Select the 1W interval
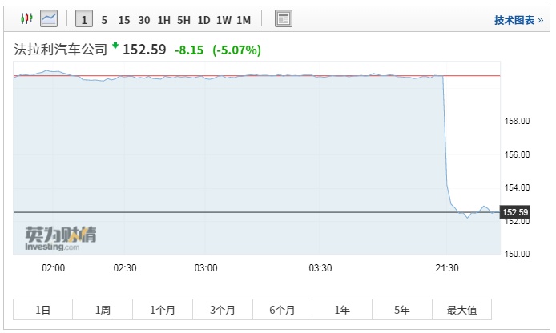Viewport: 556px width, 333px height. click(x=224, y=18)
